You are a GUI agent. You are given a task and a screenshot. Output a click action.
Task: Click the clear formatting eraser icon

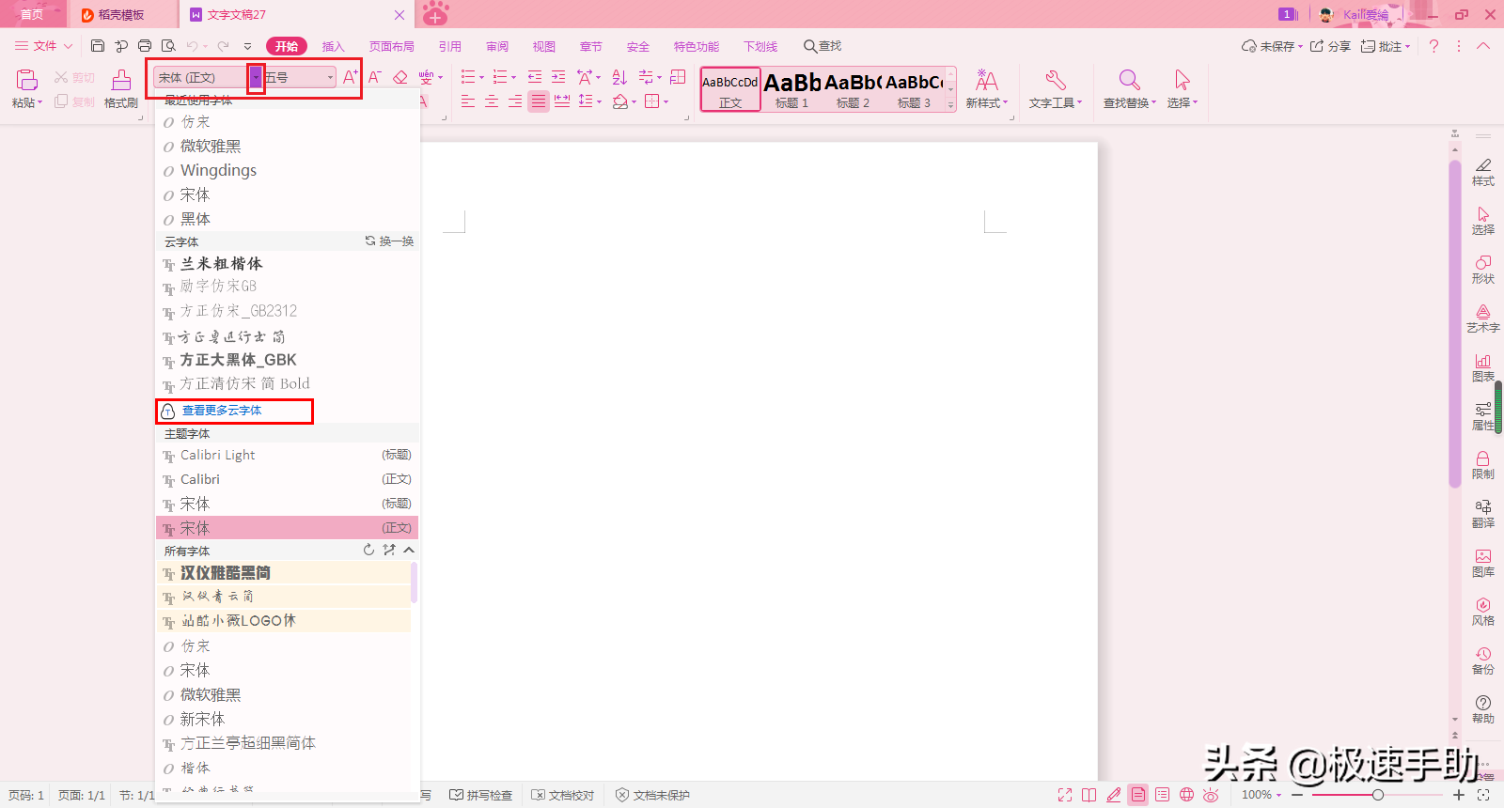(400, 77)
